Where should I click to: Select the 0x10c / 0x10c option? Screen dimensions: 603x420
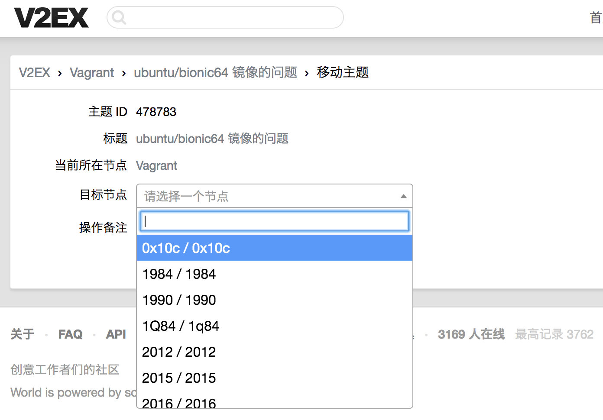(275, 248)
